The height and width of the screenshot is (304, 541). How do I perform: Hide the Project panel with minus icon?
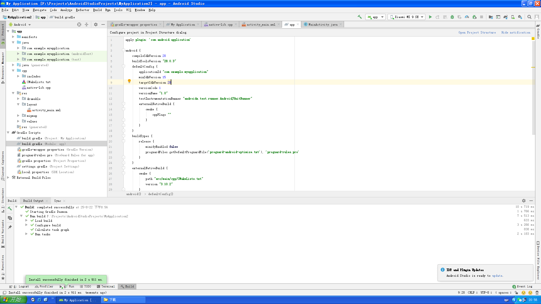point(103,24)
